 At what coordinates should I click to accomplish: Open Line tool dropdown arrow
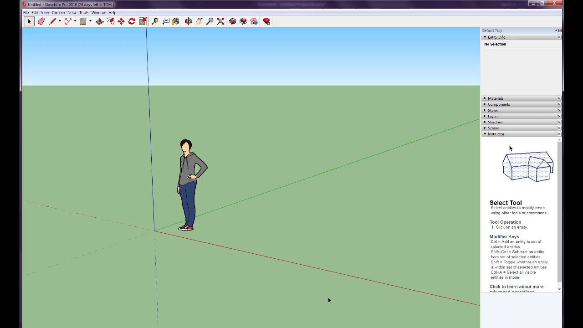[x=59, y=21]
